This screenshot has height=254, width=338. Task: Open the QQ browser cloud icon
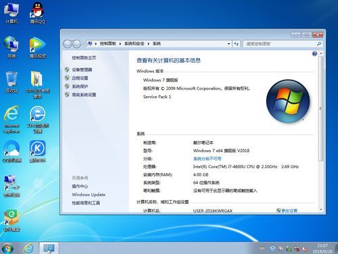[12, 151]
